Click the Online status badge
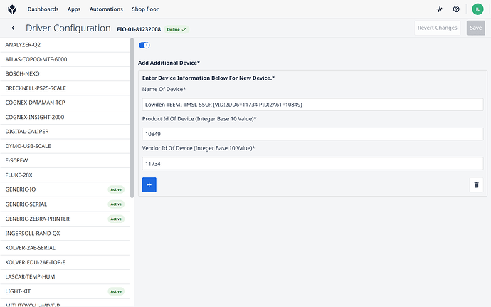This screenshot has width=491, height=307. pos(176,29)
